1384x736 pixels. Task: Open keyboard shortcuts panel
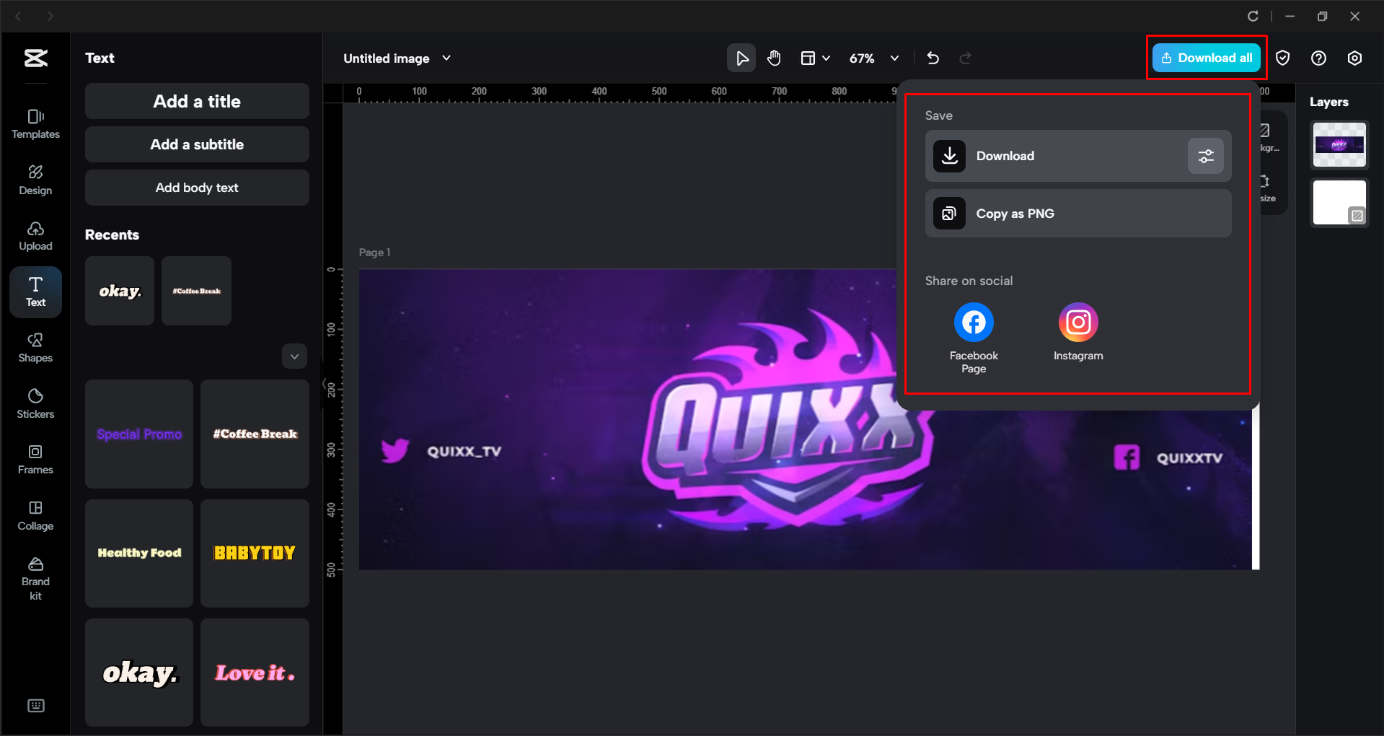pyautogui.click(x=35, y=705)
